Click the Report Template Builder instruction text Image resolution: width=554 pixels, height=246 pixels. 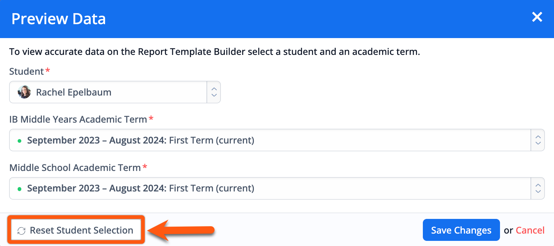coord(215,52)
